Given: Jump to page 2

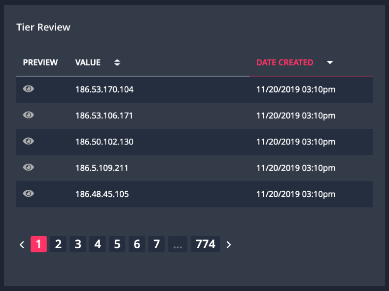Looking at the screenshot, I should click(x=58, y=244).
